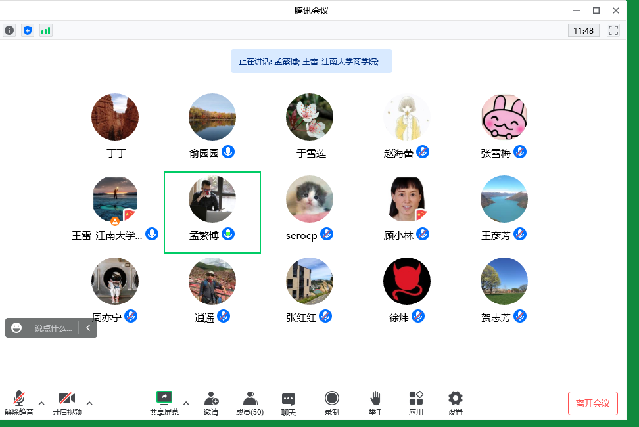Expand share options arrow beside 共享屏幕

pos(186,403)
